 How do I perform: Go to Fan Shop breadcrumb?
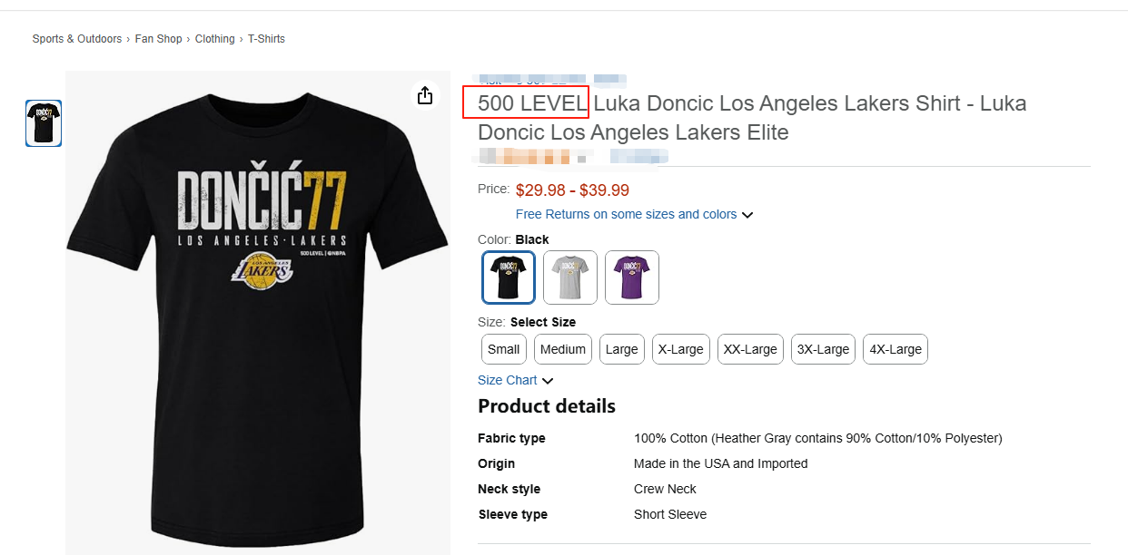pyautogui.click(x=159, y=39)
